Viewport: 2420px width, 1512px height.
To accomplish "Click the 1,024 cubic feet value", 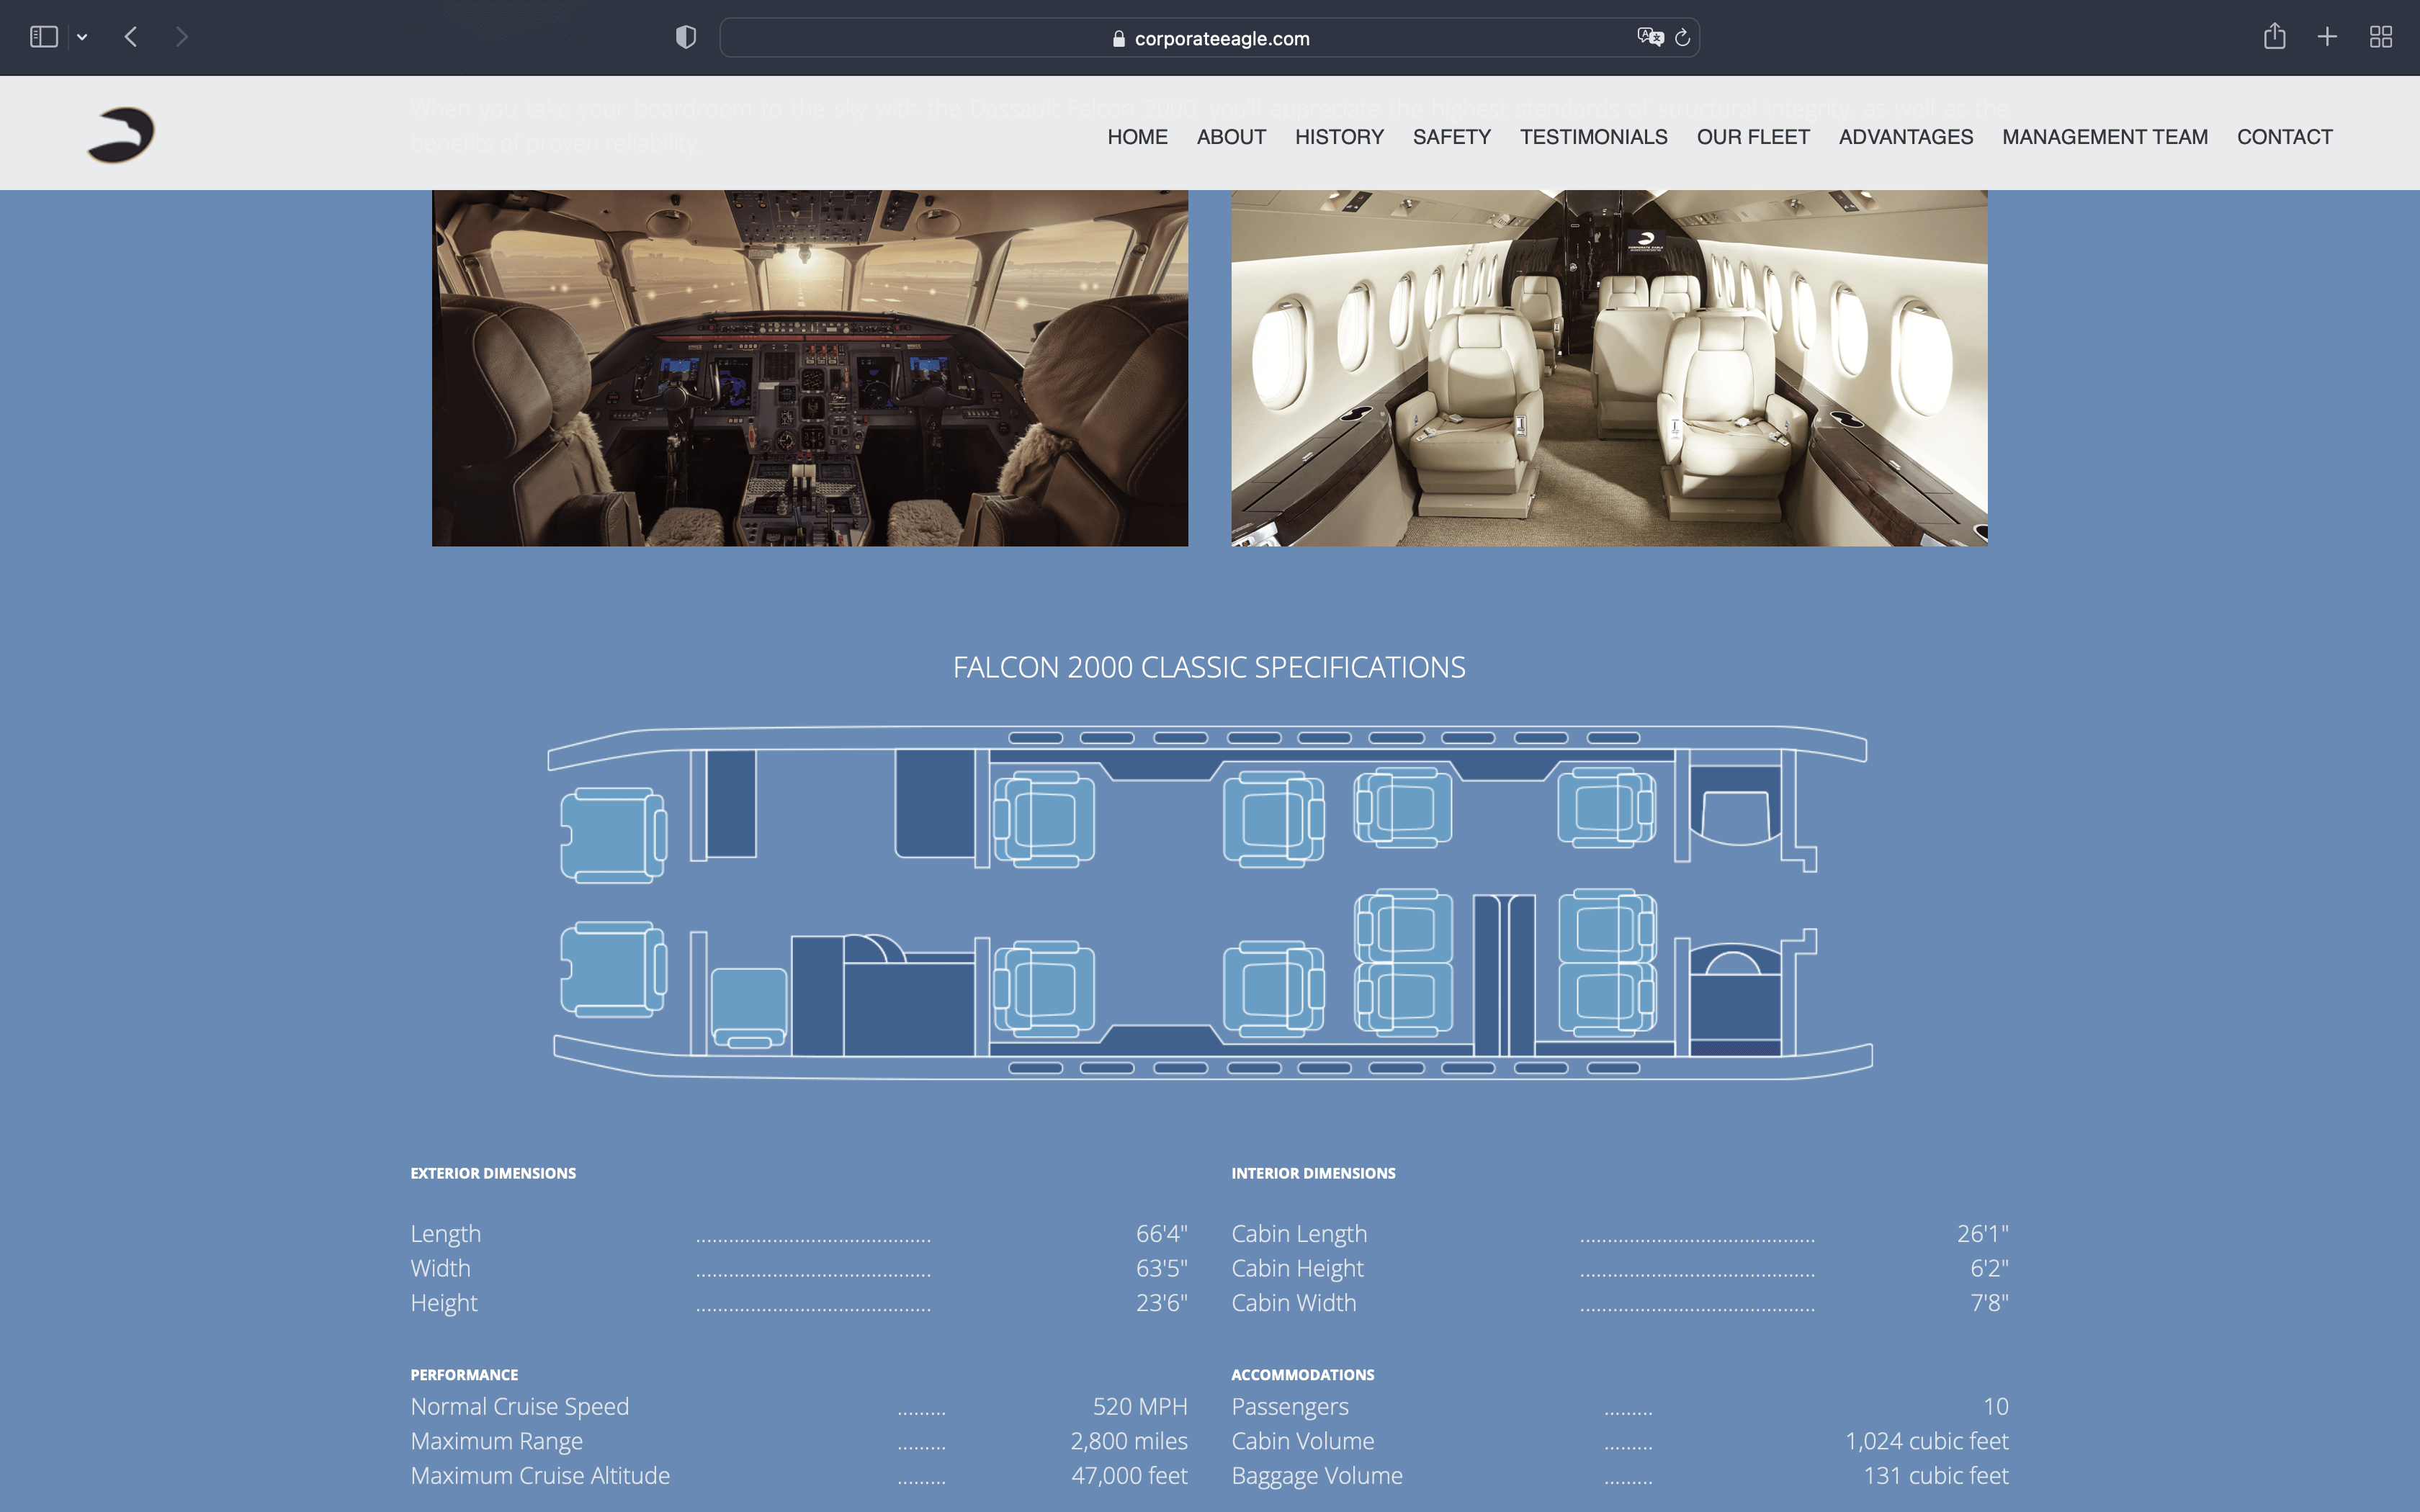I will (x=1926, y=1441).
